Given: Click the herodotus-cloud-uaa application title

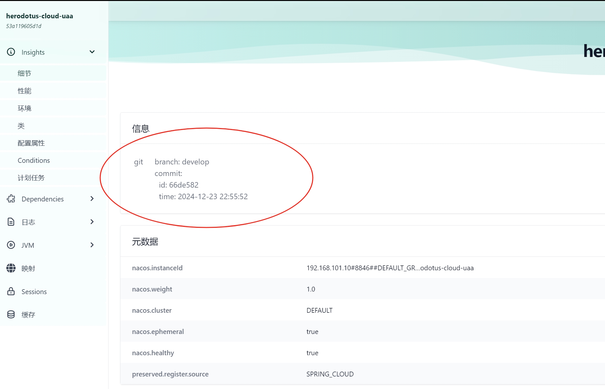Looking at the screenshot, I should (x=39, y=16).
